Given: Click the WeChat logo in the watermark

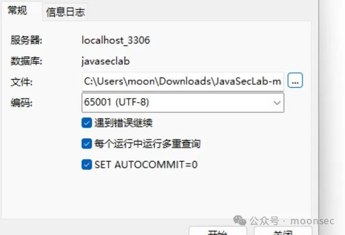Looking at the screenshot, I should [x=240, y=221].
